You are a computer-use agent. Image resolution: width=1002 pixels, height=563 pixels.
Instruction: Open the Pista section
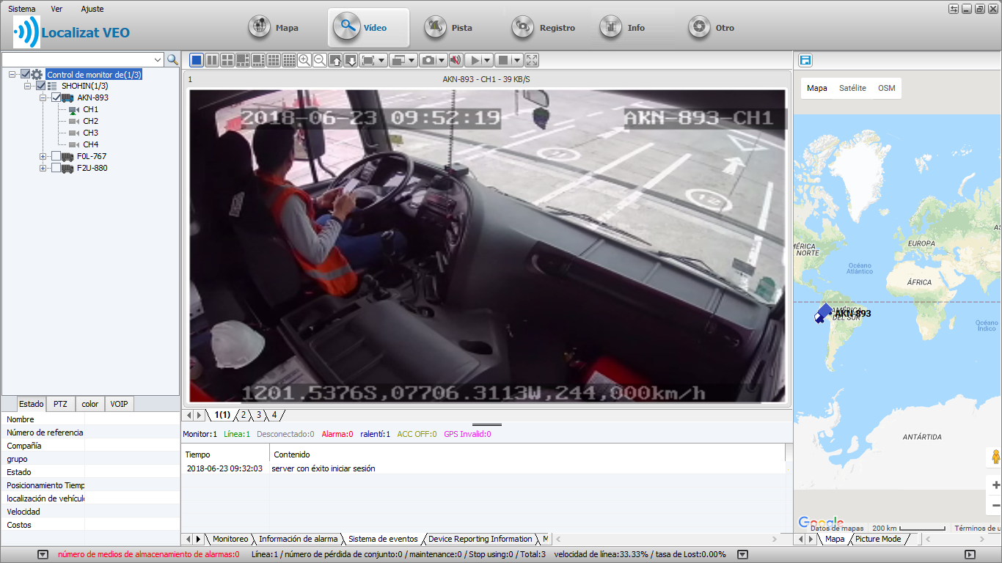(x=449, y=28)
